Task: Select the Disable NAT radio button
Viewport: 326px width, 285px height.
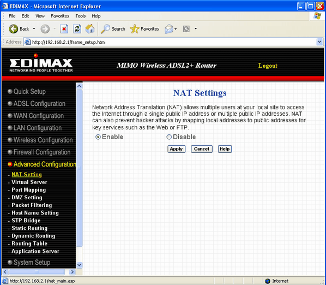Action: [x=169, y=137]
